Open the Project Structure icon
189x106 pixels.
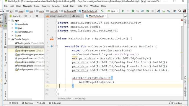tap(175, 11)
